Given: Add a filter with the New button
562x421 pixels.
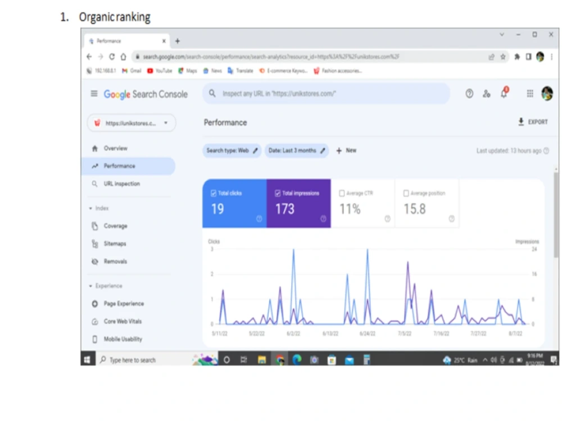Looking at the screenshot, I should pos(346,150).
